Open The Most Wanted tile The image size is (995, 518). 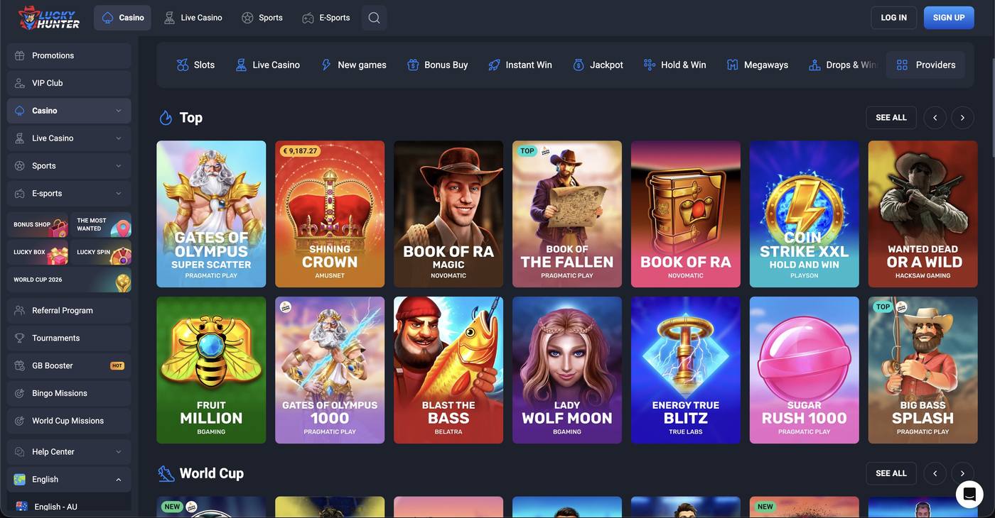tap(101, 225)
